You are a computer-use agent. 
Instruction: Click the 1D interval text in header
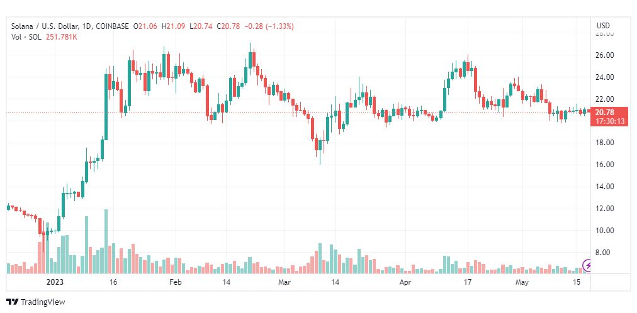[87, 26]
